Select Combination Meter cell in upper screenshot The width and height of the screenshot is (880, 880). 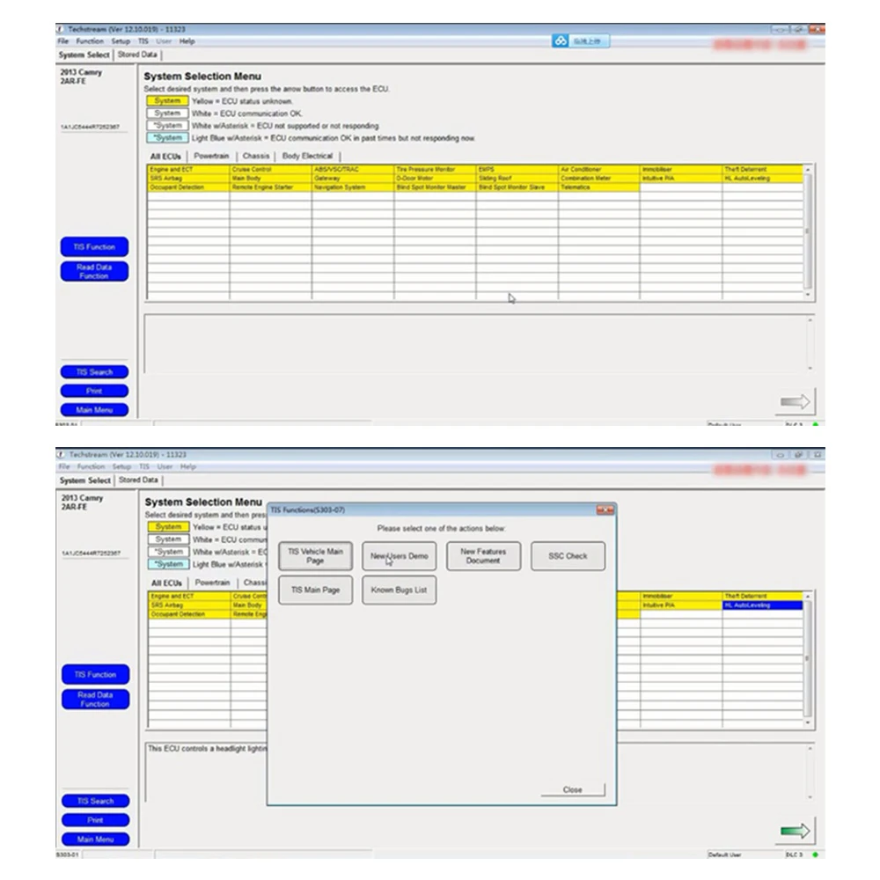coord(598,179)
